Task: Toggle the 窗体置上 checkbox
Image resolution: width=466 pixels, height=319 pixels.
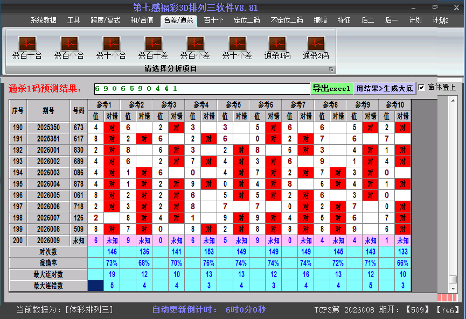Action: [x=422, y=88]
